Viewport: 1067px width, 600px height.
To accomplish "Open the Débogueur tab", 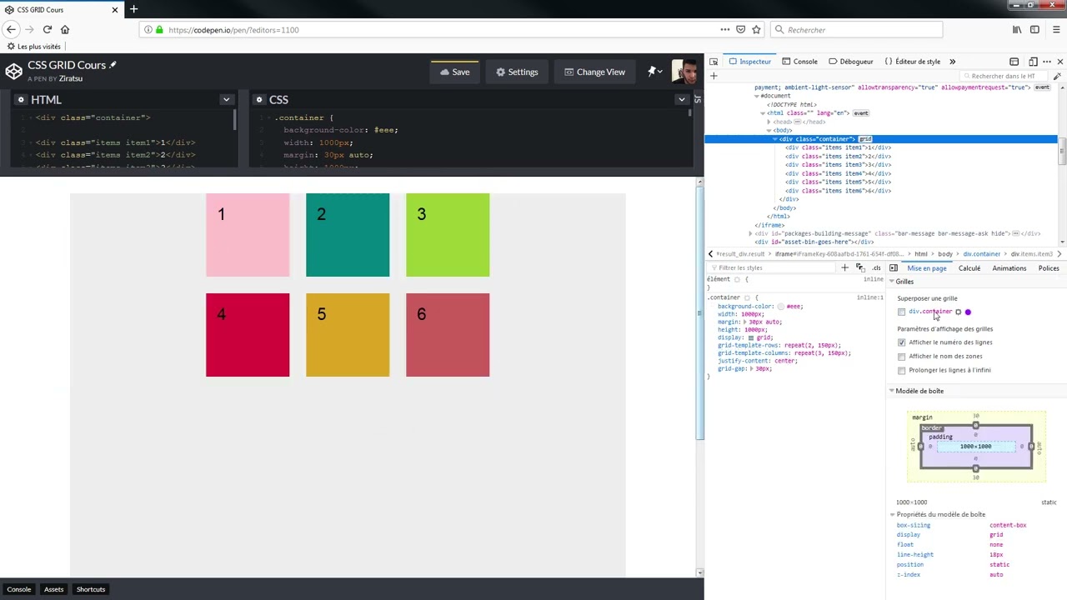I will pos(850,62).
